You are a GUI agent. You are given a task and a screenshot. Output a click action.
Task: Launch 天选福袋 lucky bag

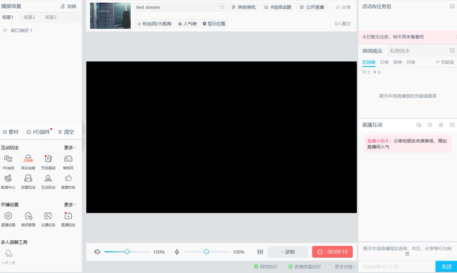48,162
